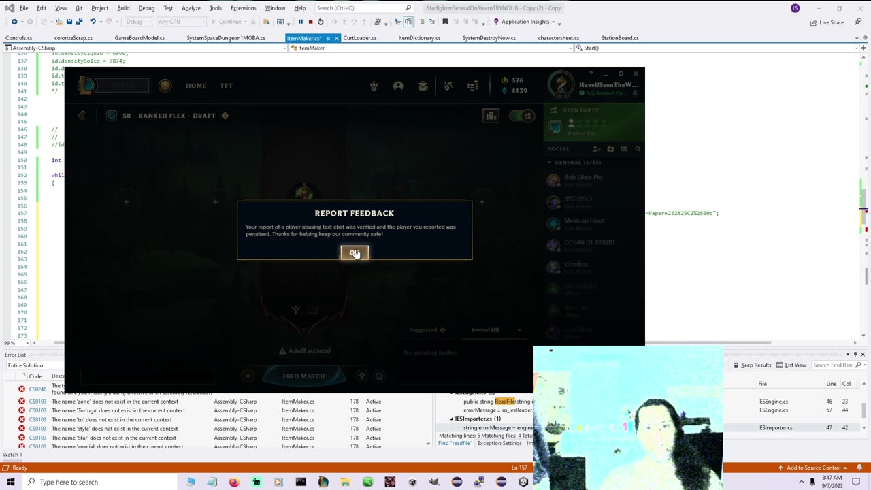Click the friend list view options icon
Image resolution: width=871 pixels, height=490 pixels.
(x=624, y=148)
